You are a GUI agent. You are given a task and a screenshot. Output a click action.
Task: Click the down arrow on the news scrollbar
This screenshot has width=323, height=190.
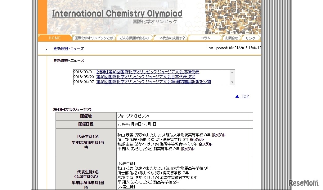point(232,82)
